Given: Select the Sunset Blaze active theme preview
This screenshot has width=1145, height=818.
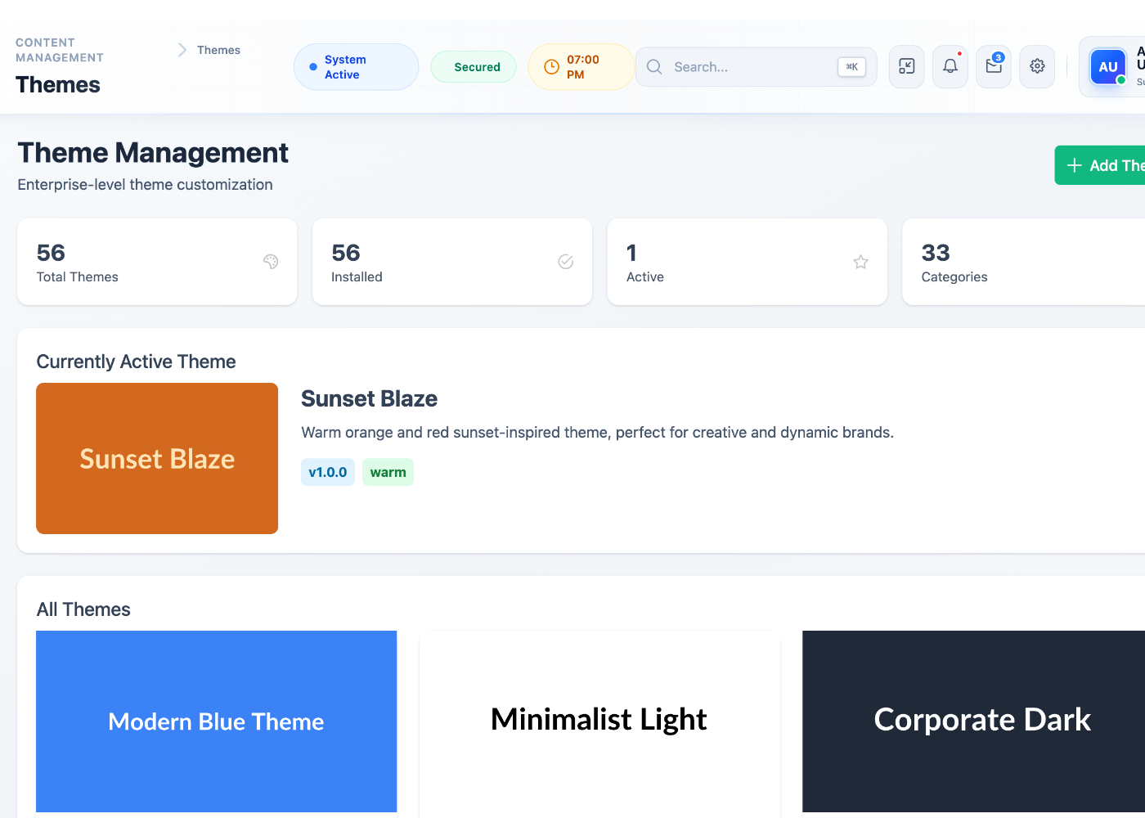Looking at the screenshot, I should point(157,458).
